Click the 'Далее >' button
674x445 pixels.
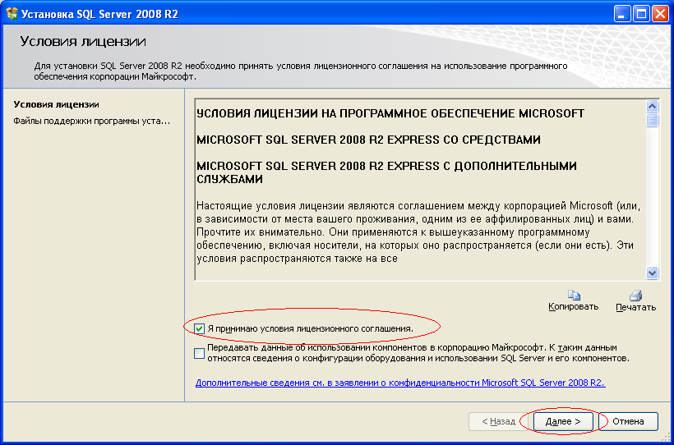pyautogui.click(x=563, y=421)
